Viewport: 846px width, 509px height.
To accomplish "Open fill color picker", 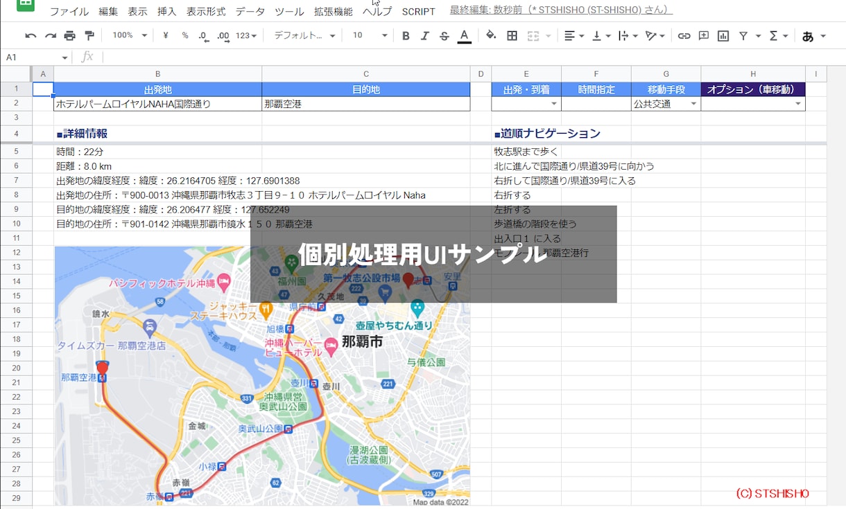I will (x=491, y=35).
